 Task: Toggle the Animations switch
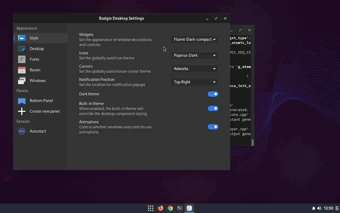pos(213,127)
